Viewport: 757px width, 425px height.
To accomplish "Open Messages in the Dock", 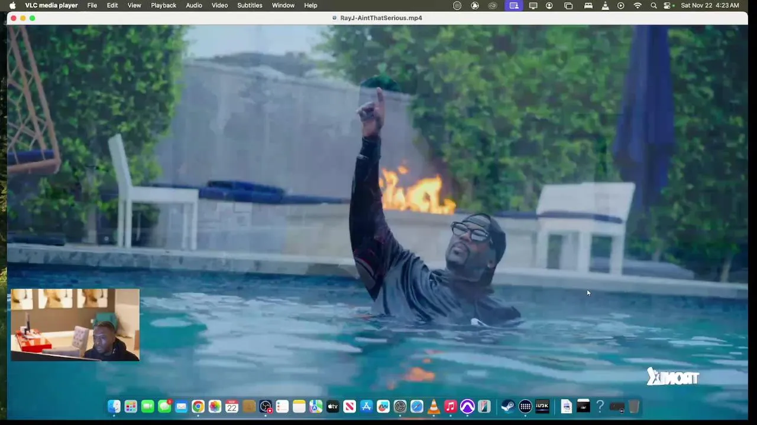I will click(x=164, y=406).
